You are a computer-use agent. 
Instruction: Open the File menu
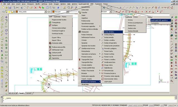(5, 4)
